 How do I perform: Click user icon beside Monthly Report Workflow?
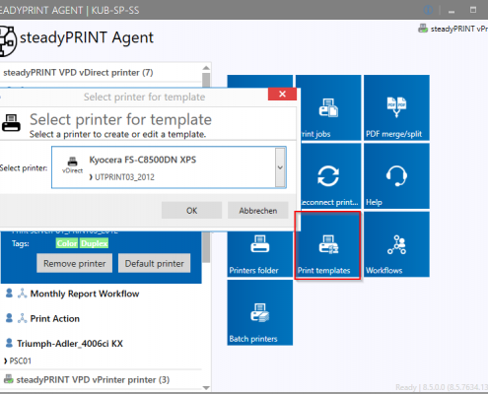click(9, 293)
